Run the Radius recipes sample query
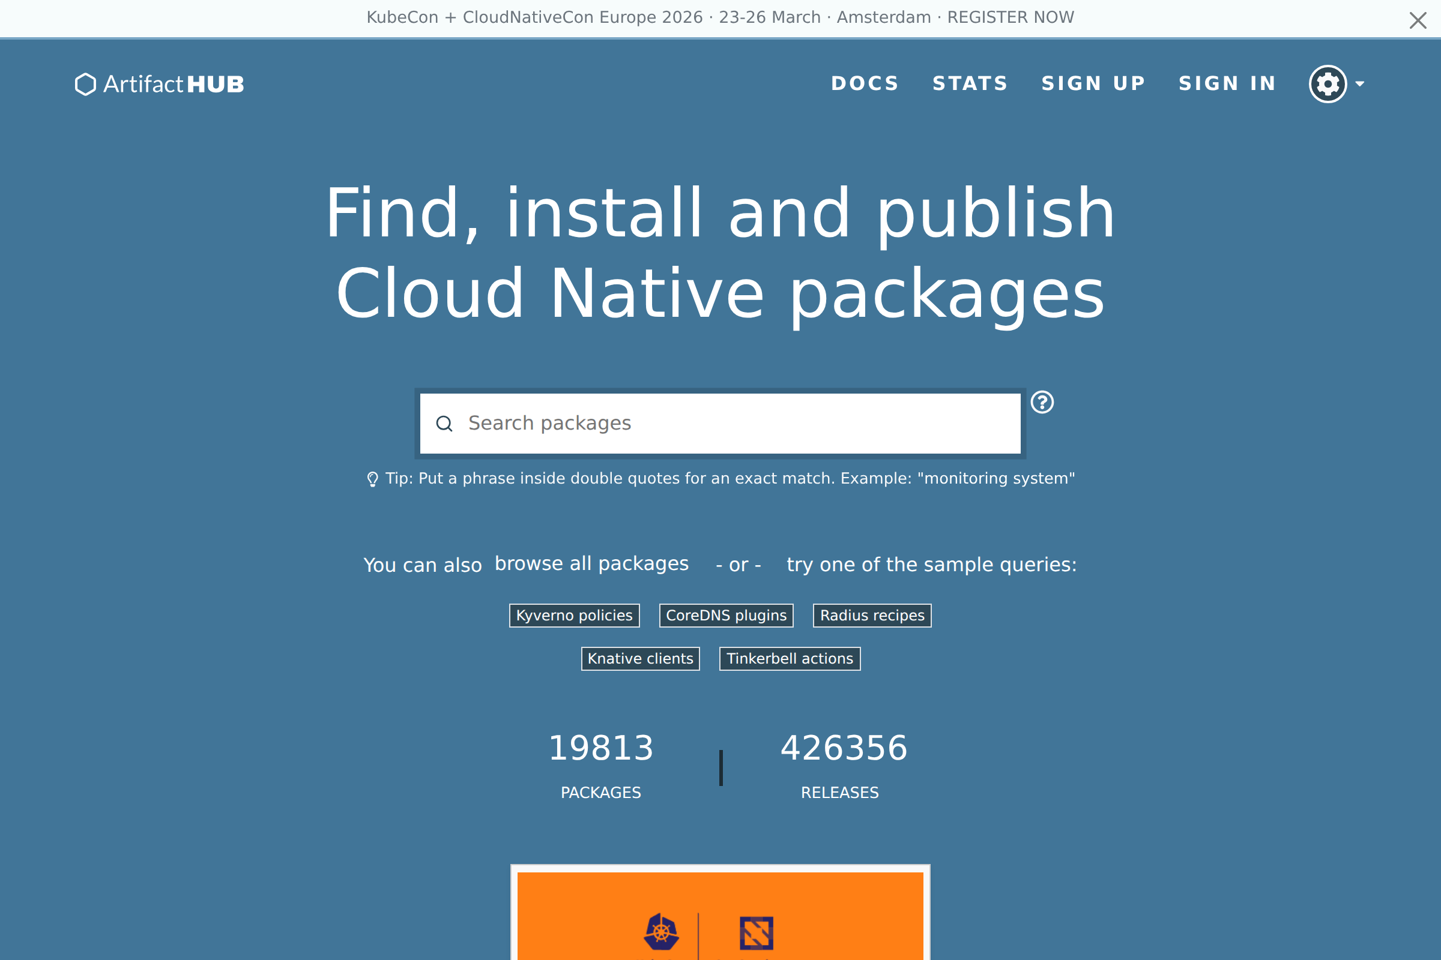 [872, 616]
